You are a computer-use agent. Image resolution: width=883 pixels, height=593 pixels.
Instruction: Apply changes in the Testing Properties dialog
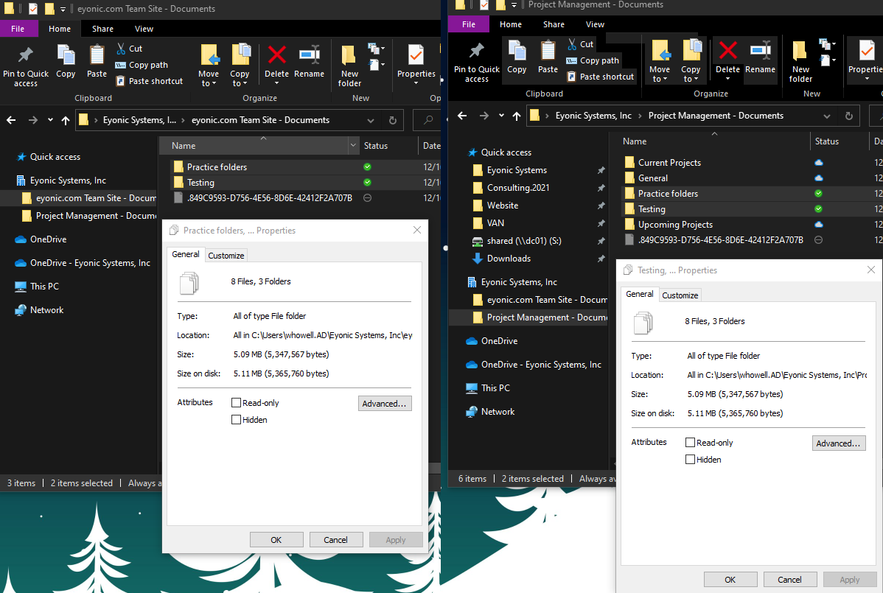(x=849, y=579)
